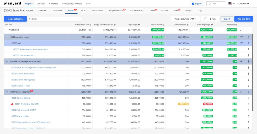Open the language flag dropdown
Image resolution: width=257 pixels, height=134 pixels.
coord(232,4)
